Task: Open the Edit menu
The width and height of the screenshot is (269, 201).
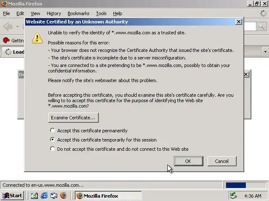Action: point(20,13)
